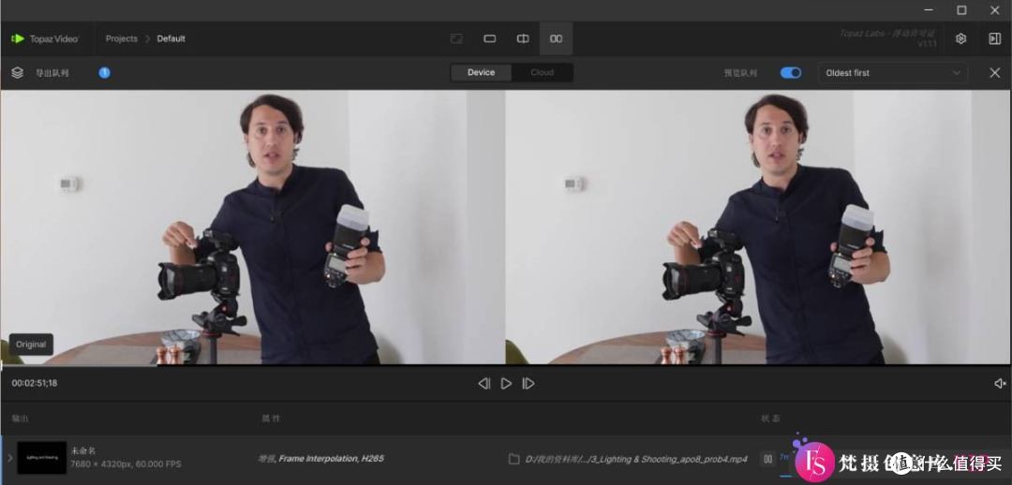The width and height of the screenshot is (1012, 485).
Task: Switch to split view layout
Action: tap(523, 38)
